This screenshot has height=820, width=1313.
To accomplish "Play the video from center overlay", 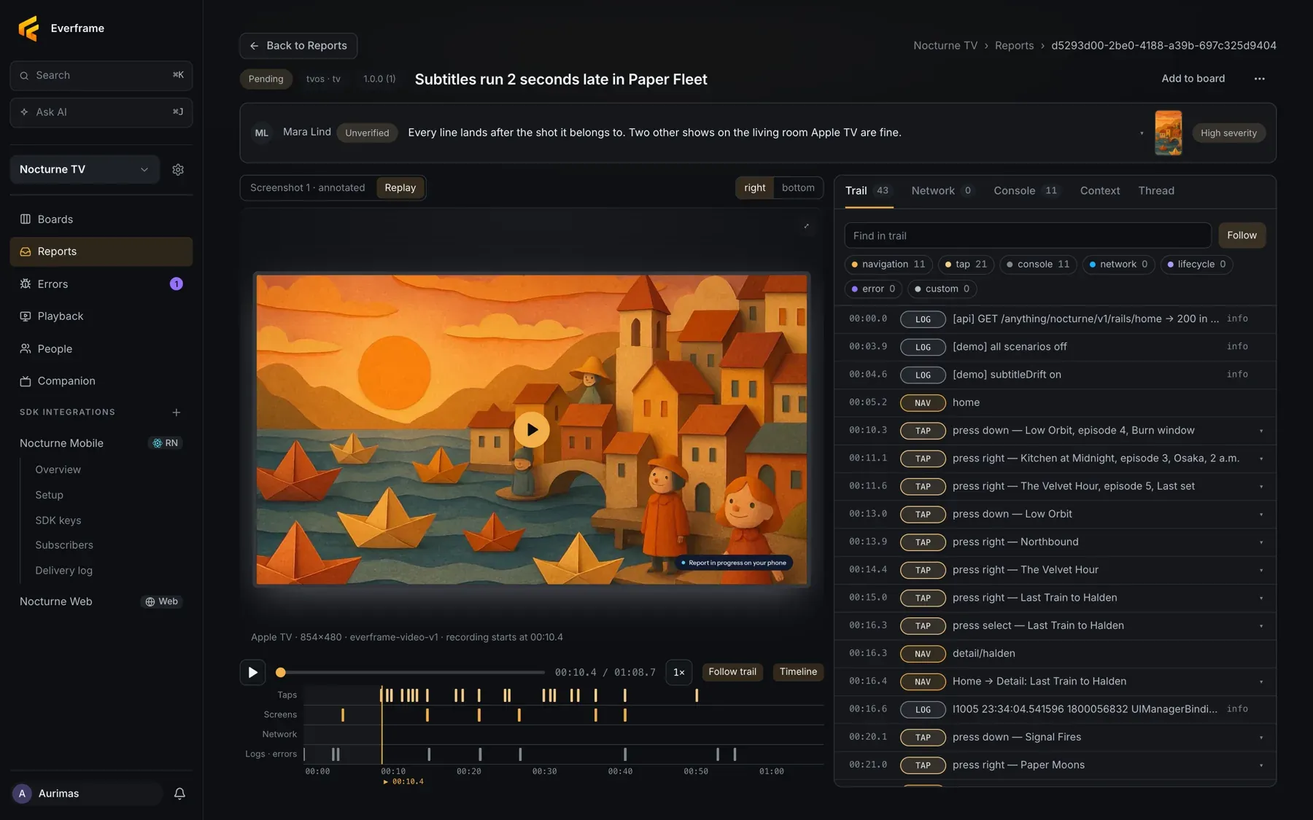I will (532, 430).
